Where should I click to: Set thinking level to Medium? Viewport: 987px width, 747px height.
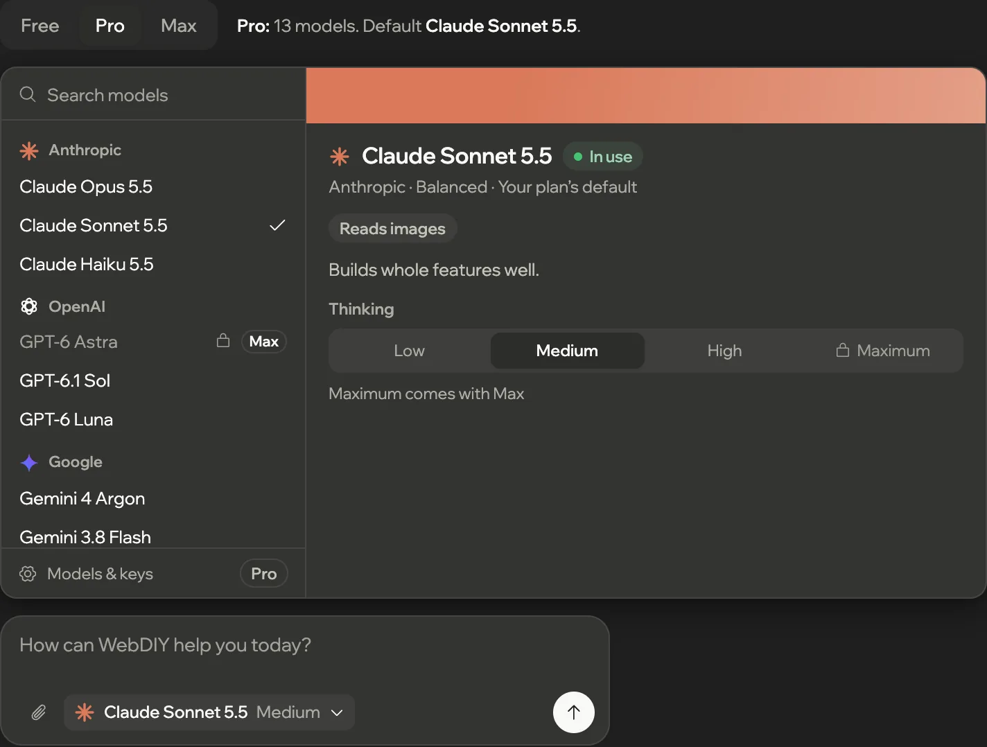pos(567,351)
